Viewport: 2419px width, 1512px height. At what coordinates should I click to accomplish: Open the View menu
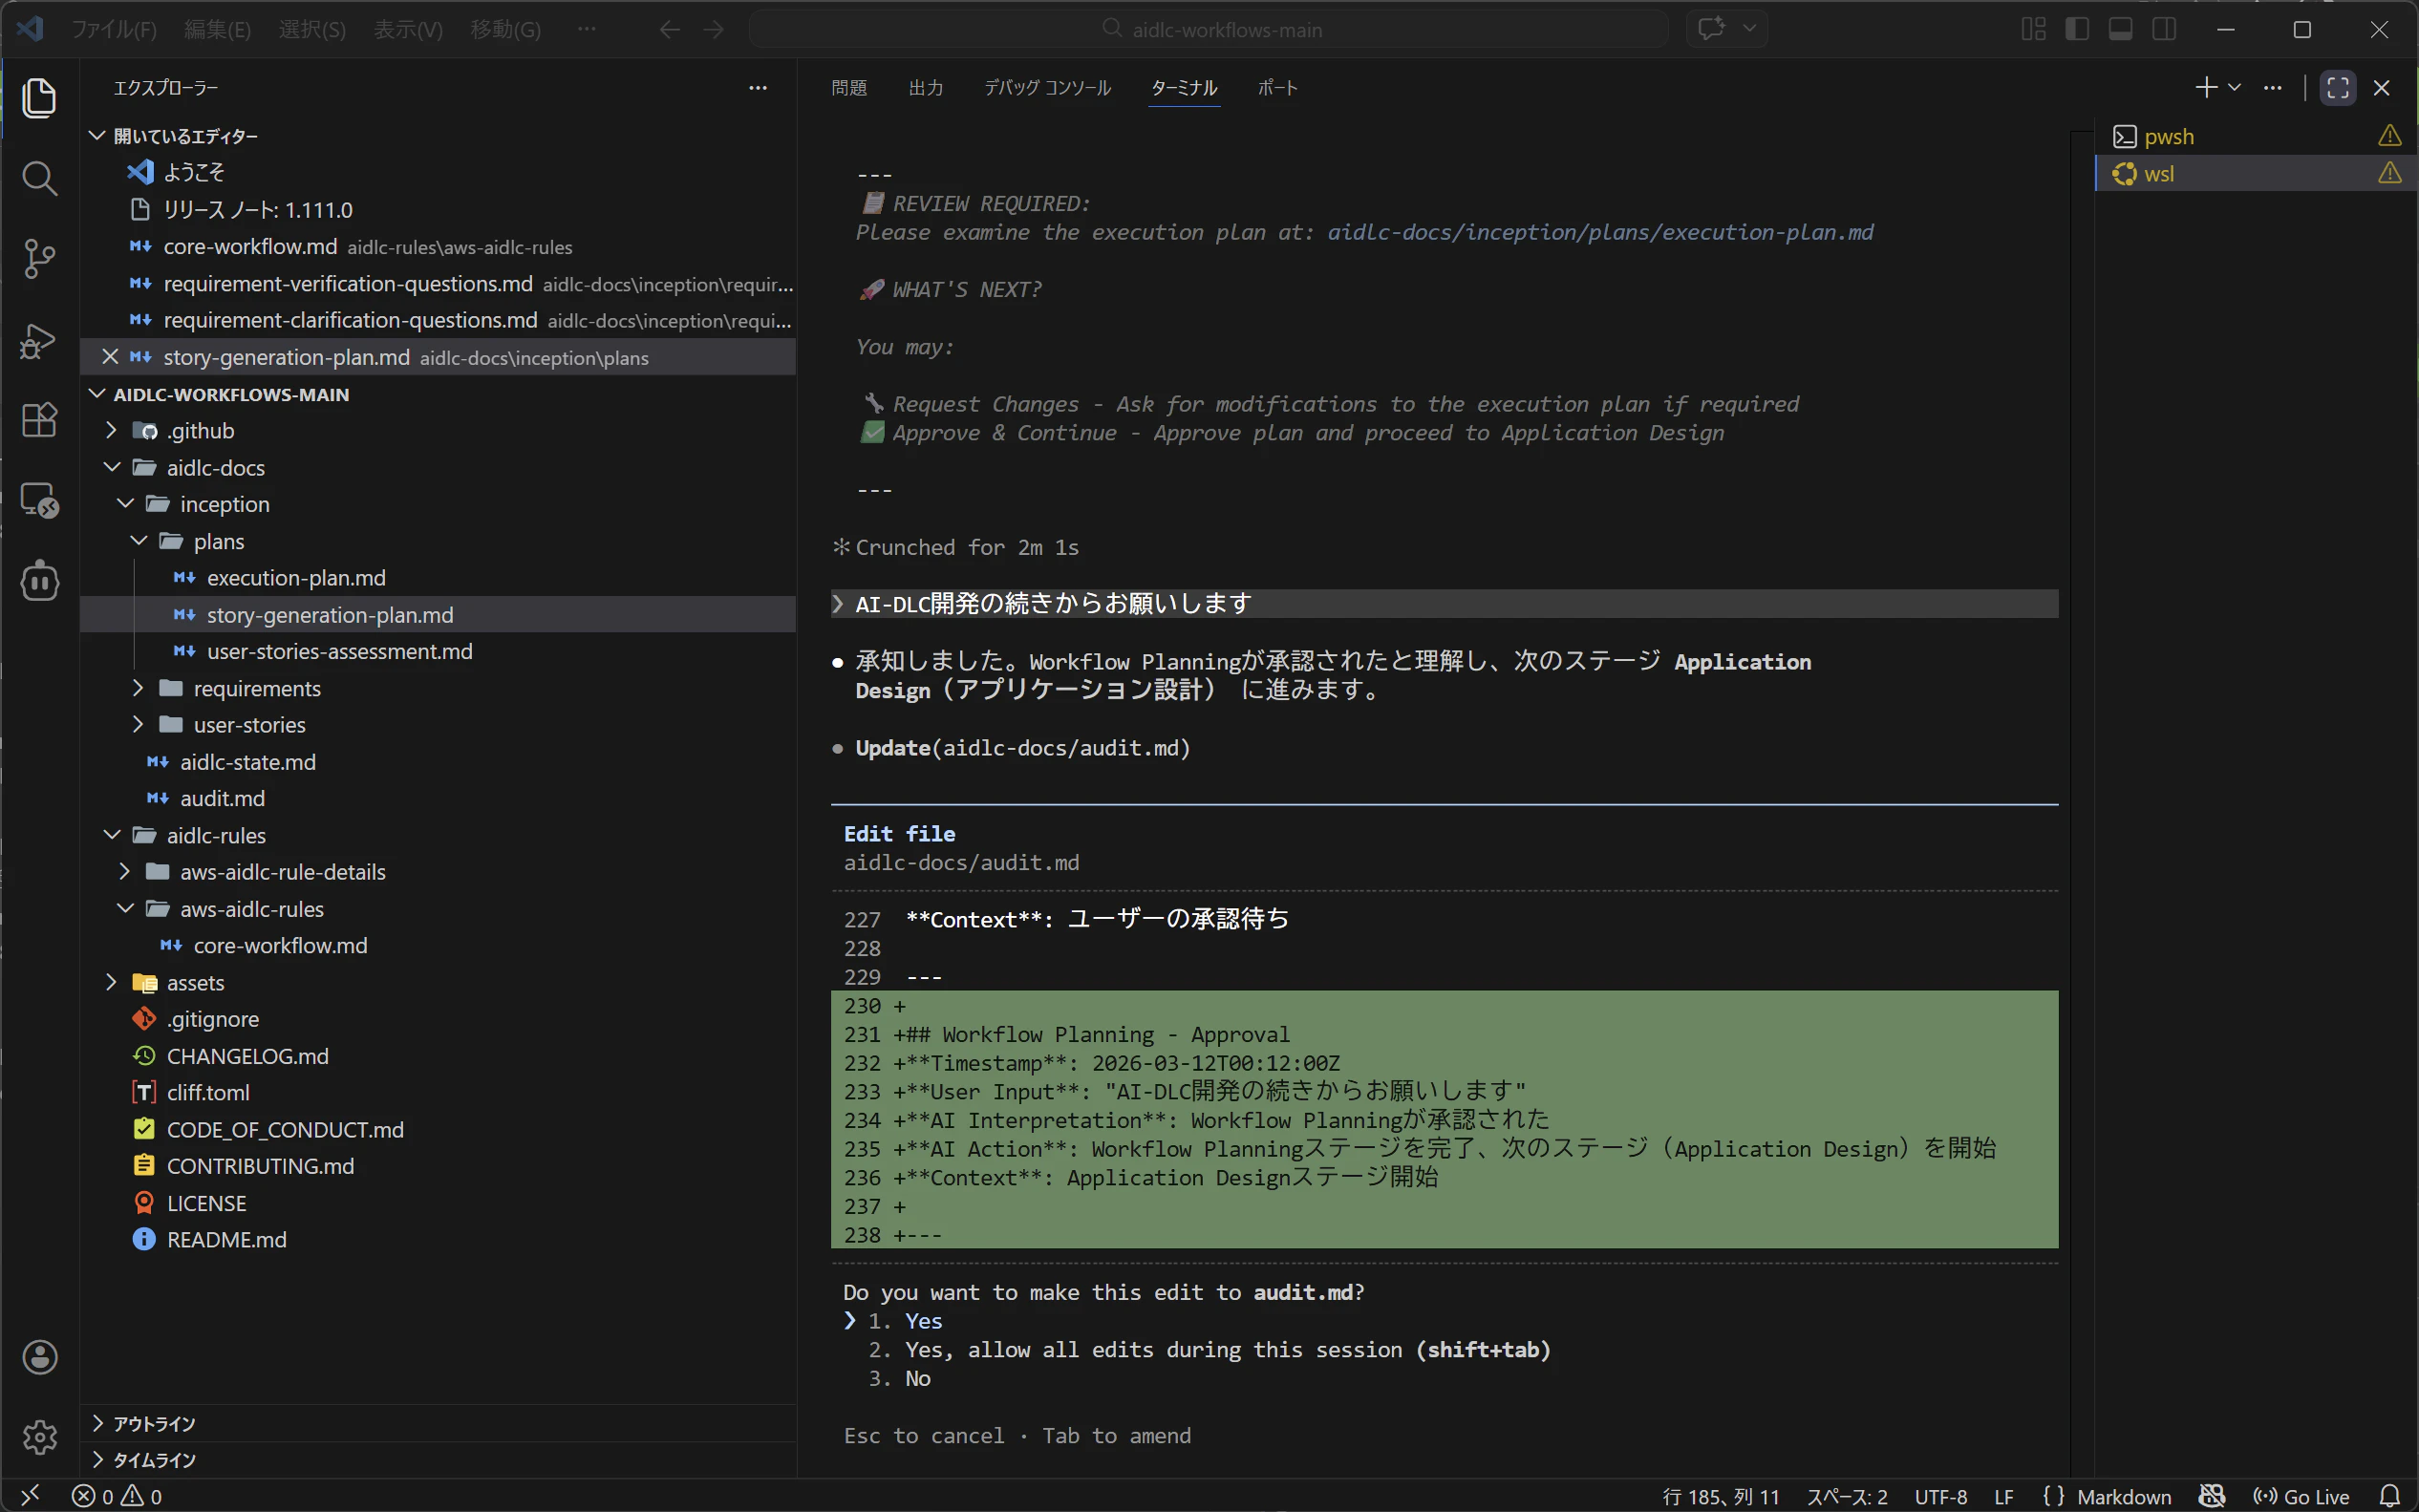(x=408, y=30)
